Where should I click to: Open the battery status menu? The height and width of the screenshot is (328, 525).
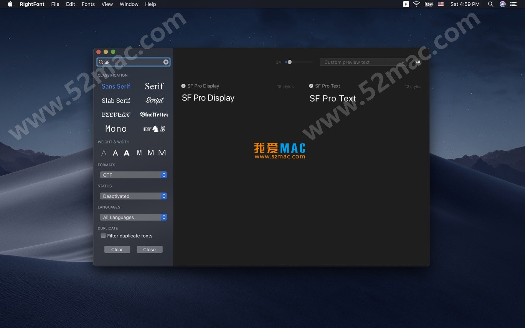click(429, 4)
